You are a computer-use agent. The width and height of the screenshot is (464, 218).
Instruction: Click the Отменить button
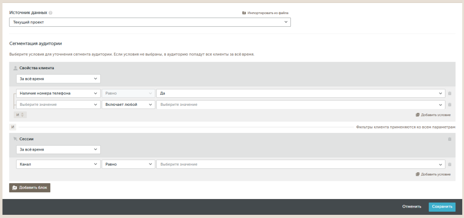[411, 207]
